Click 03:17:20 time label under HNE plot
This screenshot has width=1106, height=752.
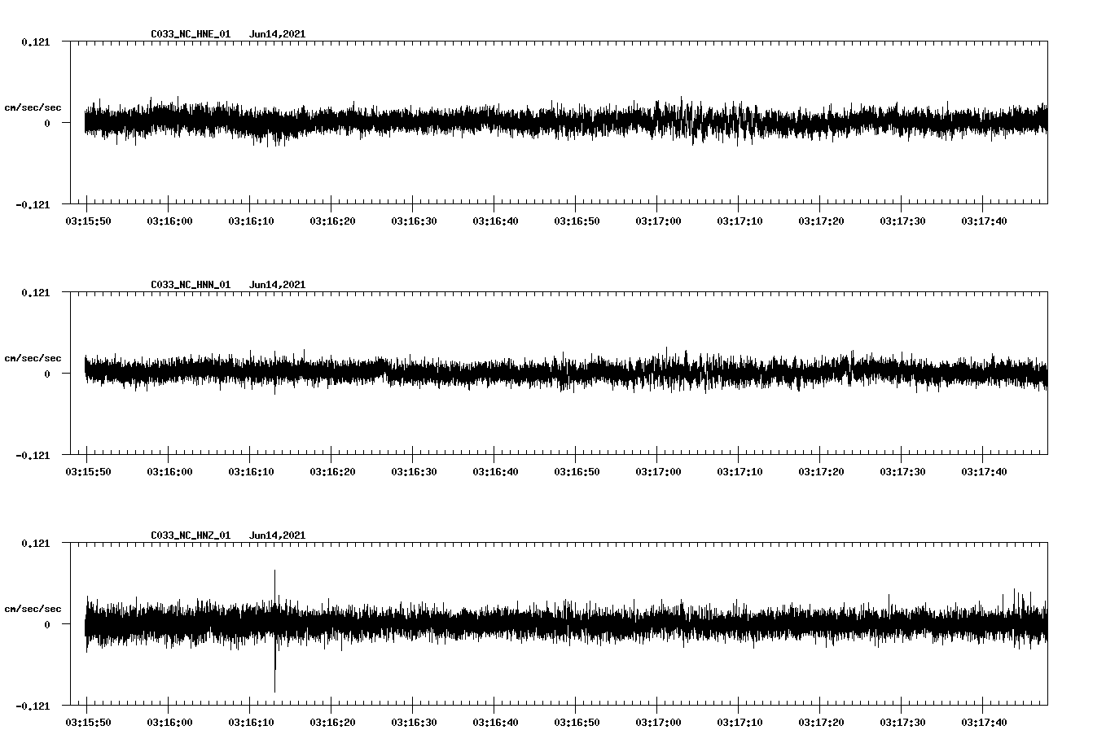click(821, 221)
